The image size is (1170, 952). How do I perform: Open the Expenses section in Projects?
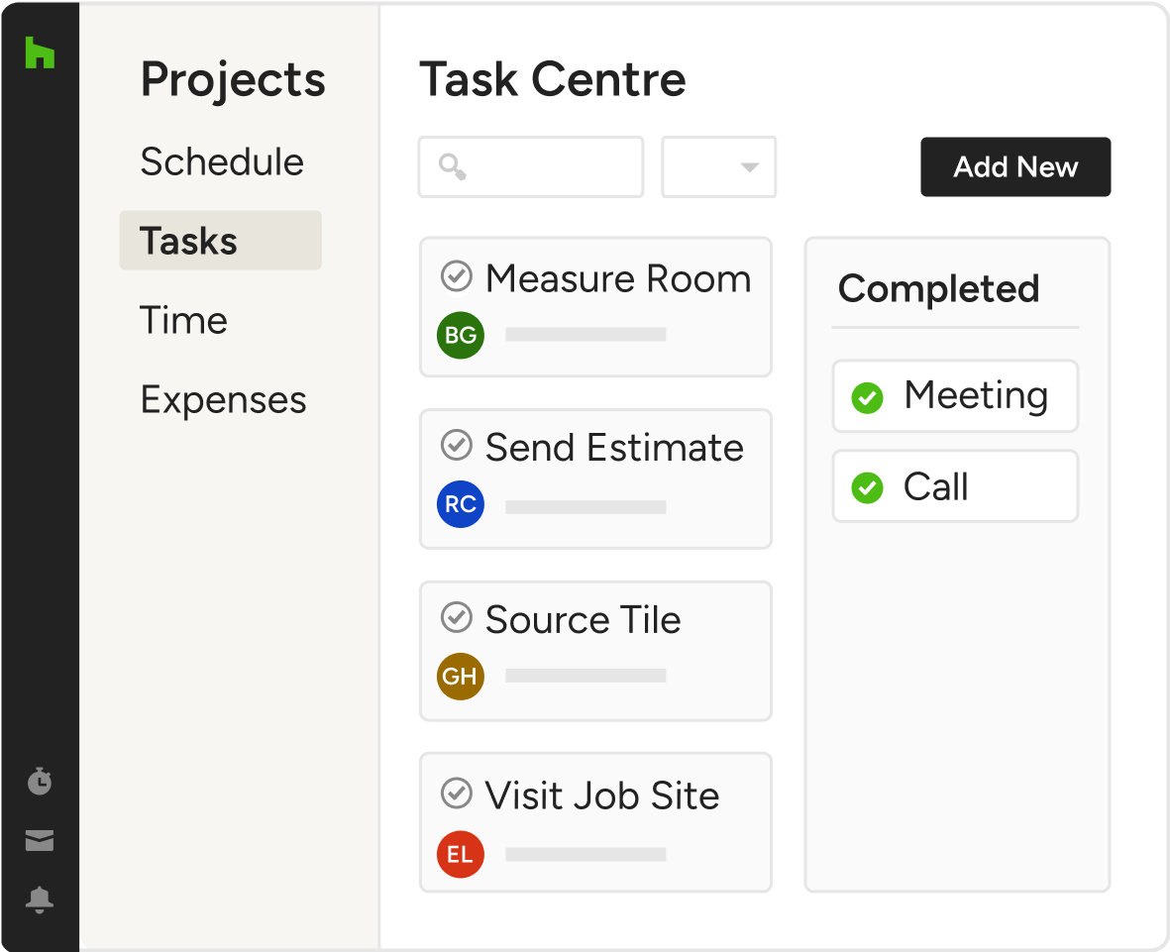223,400
